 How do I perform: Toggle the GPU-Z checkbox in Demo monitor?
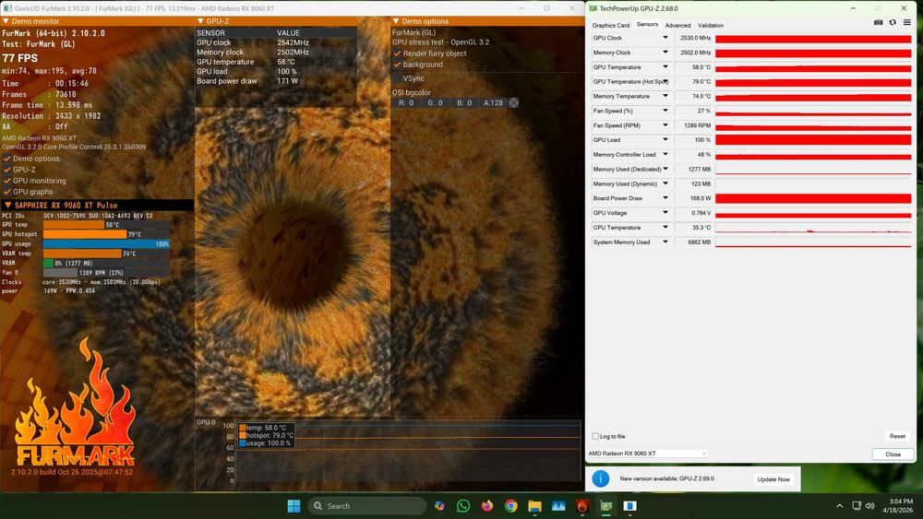[7, 170]
